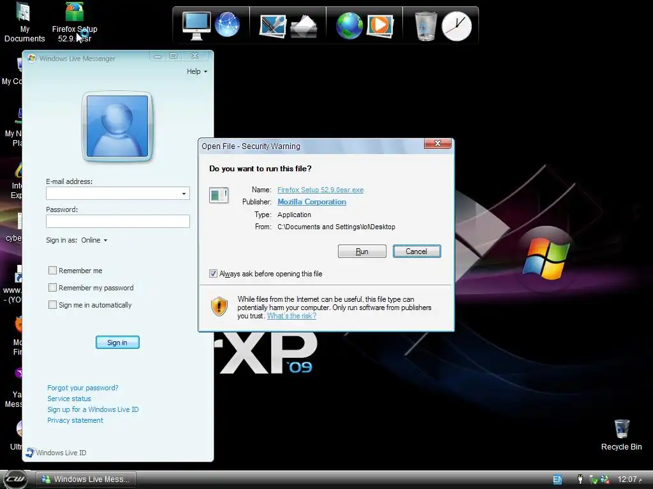Expand the E-mail address dropdown arrow

coord(184,194)
